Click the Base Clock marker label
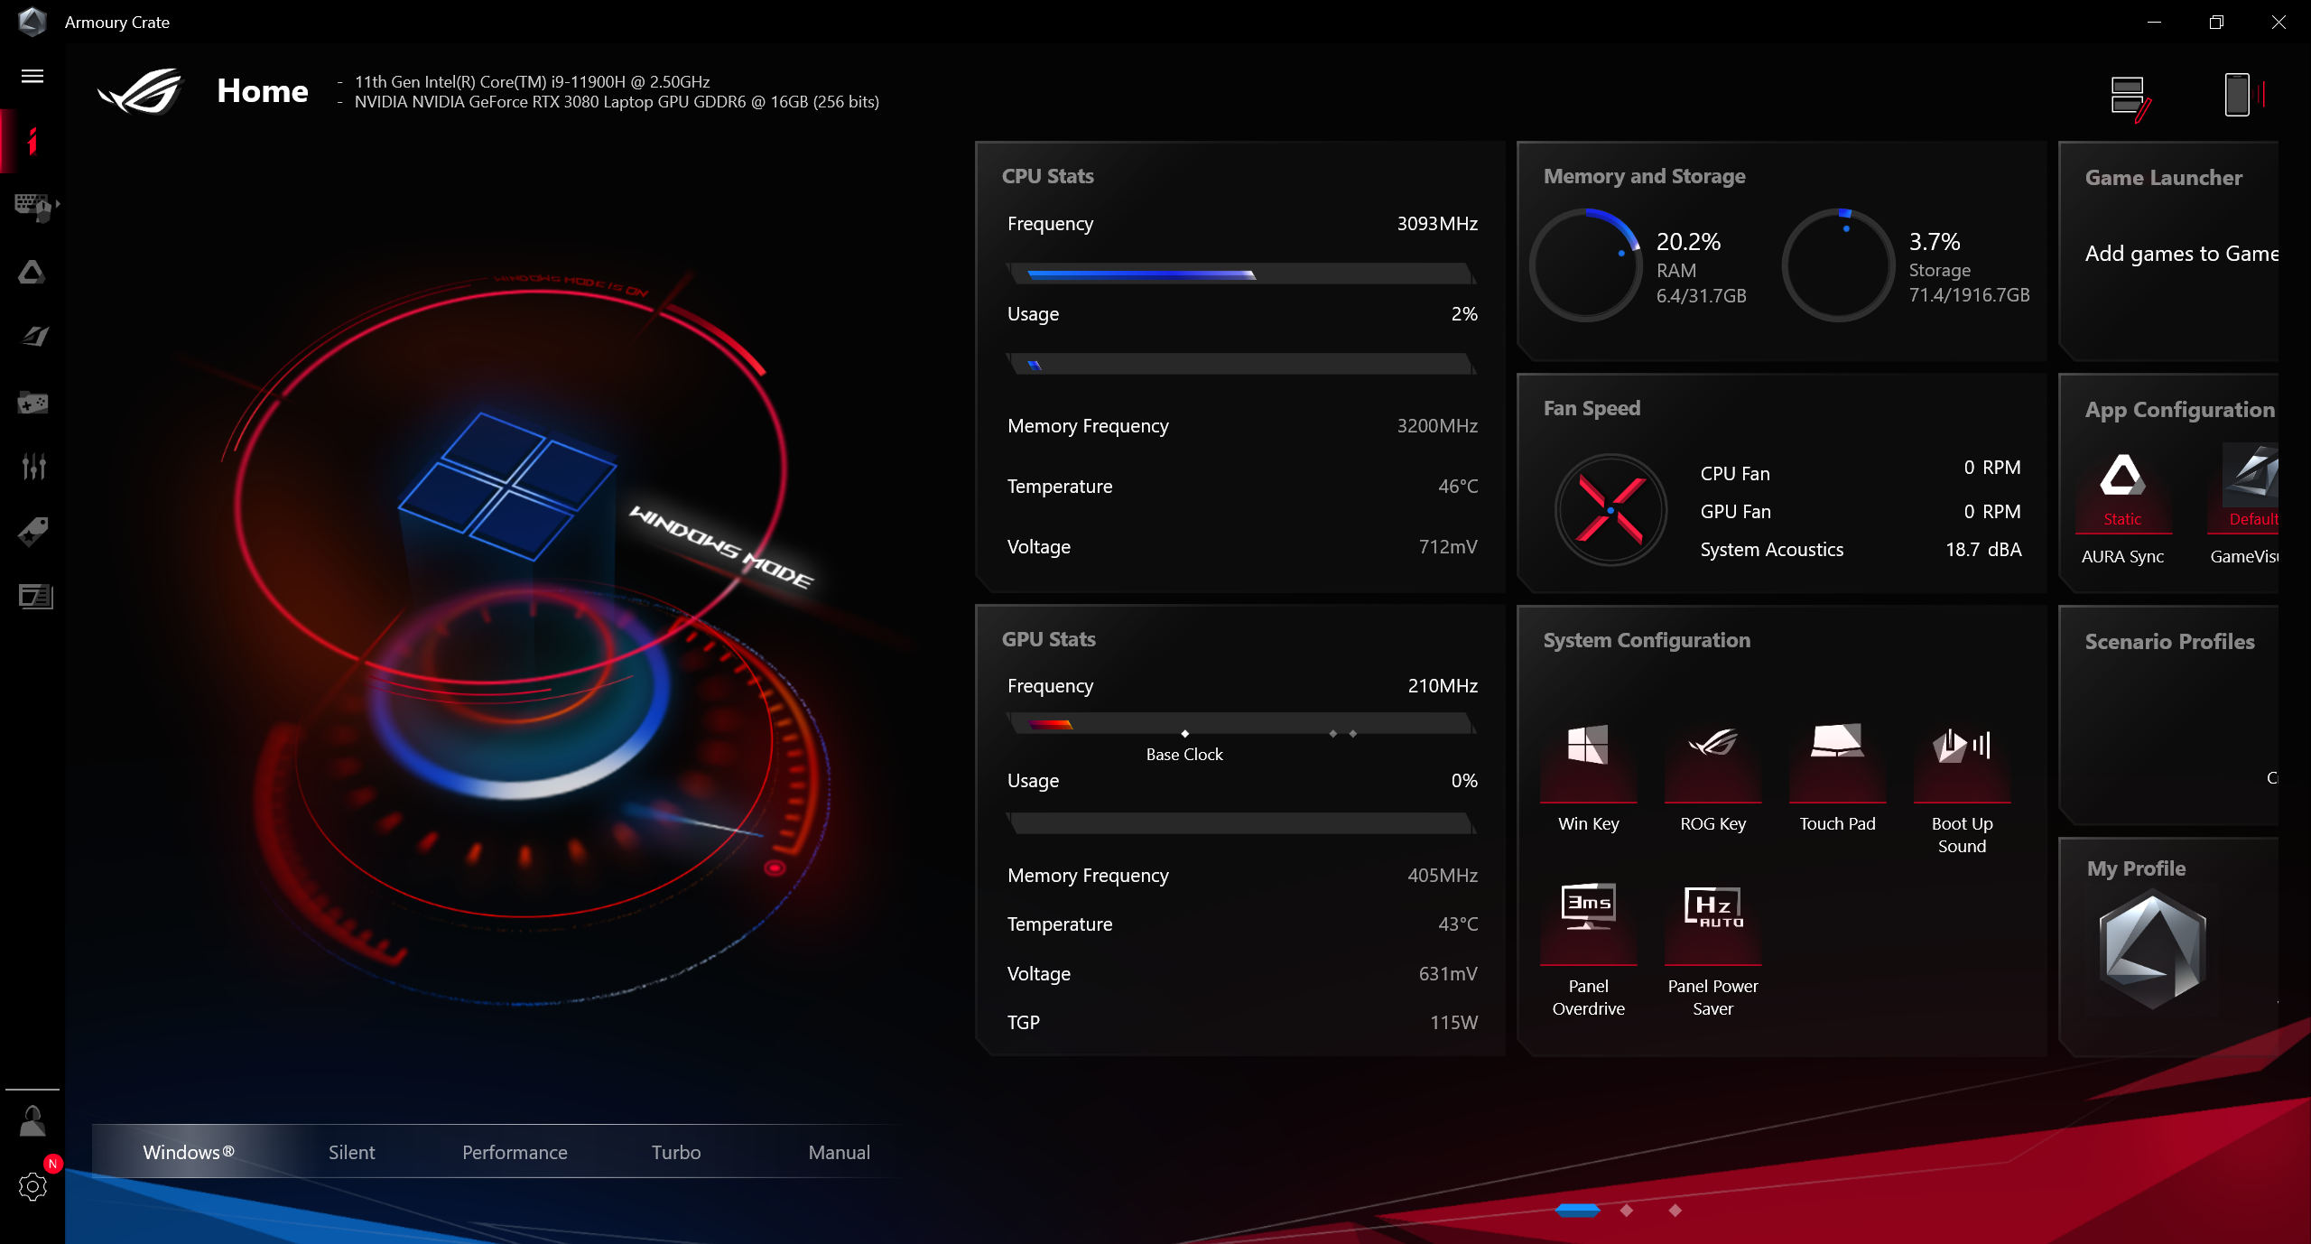 click(x=1184, y=754)
